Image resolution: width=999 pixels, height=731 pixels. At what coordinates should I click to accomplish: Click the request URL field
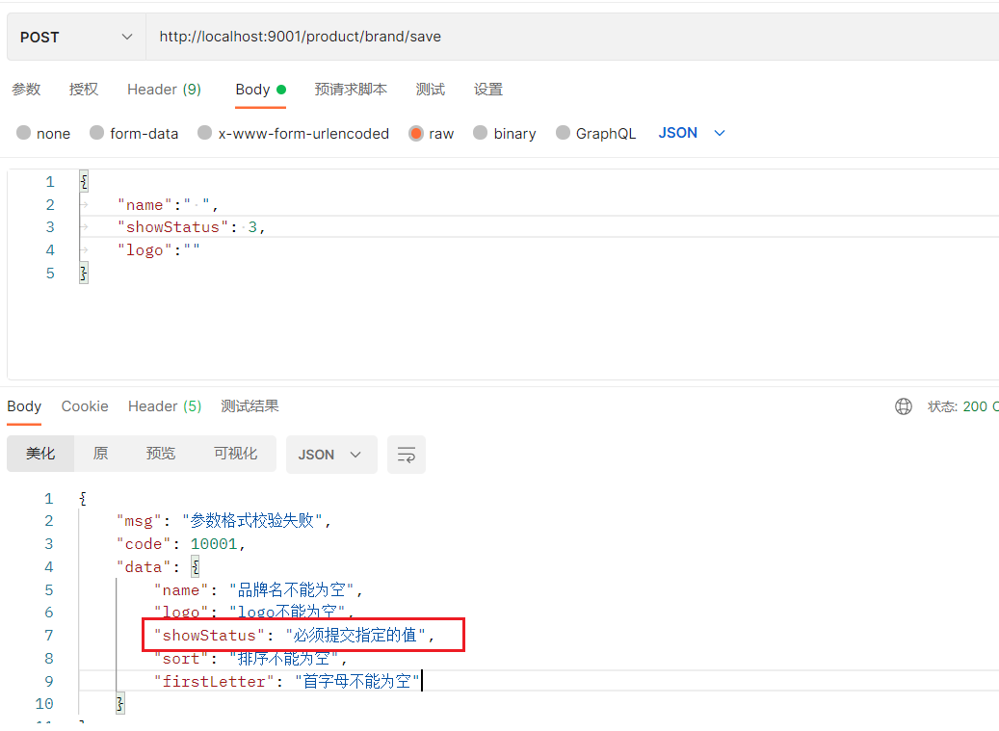click(x=572, y=37)
